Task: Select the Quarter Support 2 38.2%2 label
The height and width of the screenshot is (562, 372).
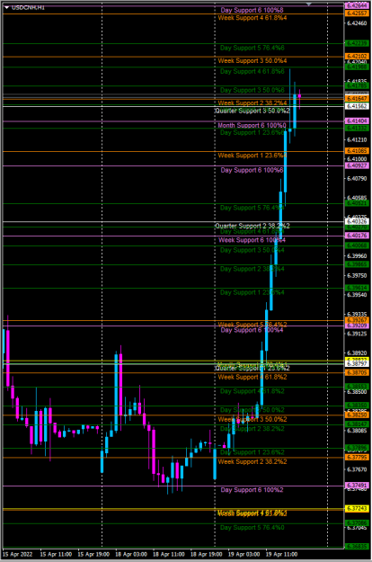Action: click(x=252, y=226)
